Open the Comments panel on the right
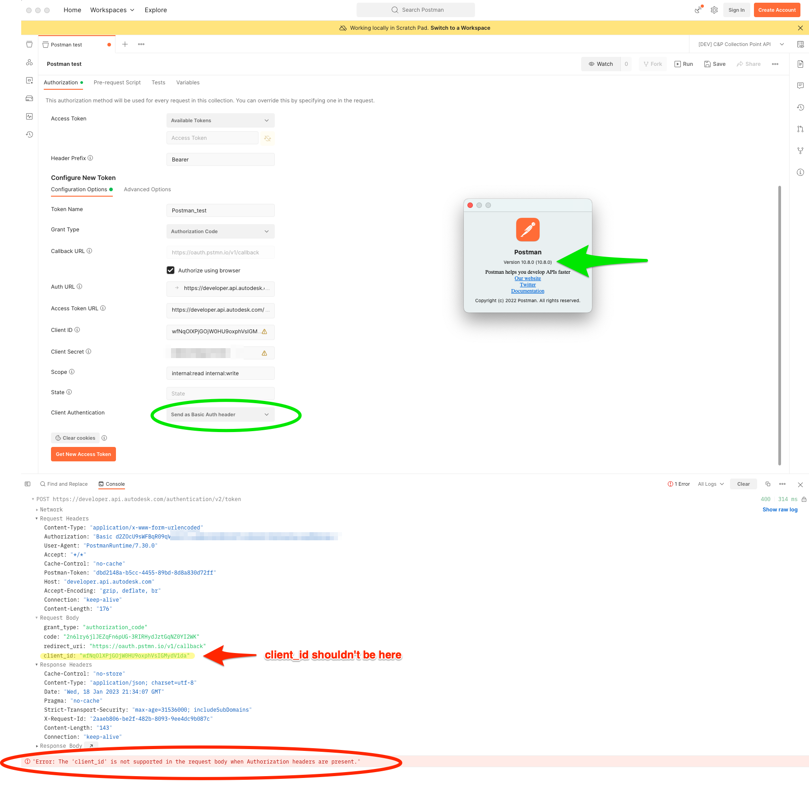 tap(801, 86)
